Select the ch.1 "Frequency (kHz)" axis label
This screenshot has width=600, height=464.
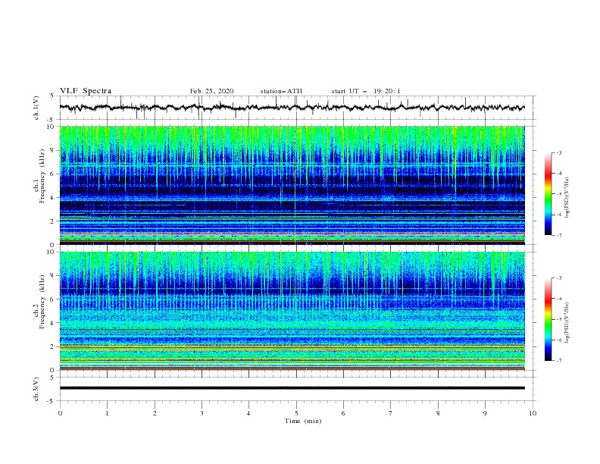pyautogui.click(x=42, y=176)
